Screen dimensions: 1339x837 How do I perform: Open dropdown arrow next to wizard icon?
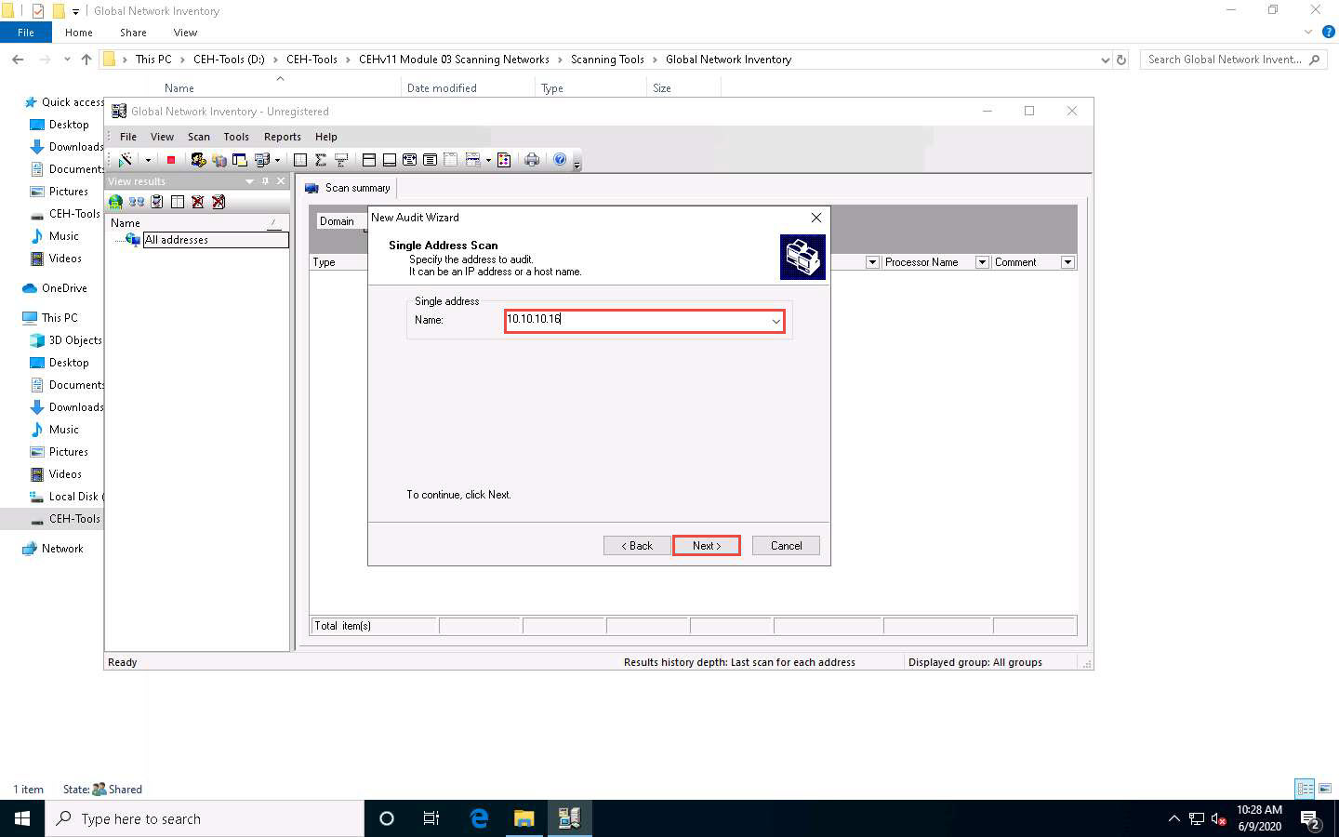[x=148, y=160]
